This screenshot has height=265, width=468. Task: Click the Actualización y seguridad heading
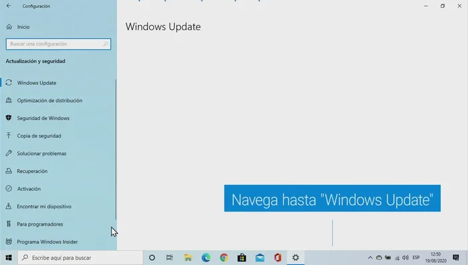pyautogui.click(x=35, y=61)
